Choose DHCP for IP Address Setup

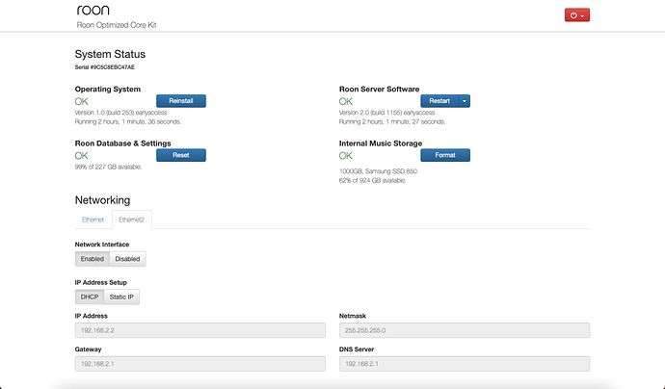click(x=90, y=298)
